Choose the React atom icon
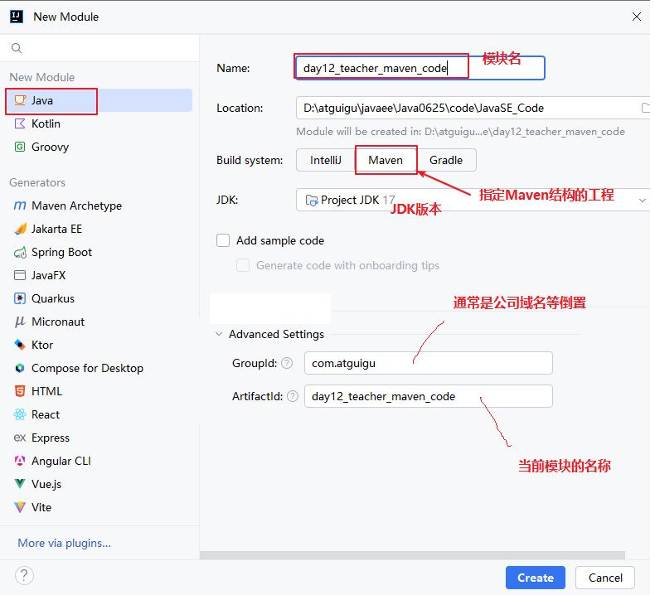The height and width of the screenshot is (595, 655). [20, 414]
